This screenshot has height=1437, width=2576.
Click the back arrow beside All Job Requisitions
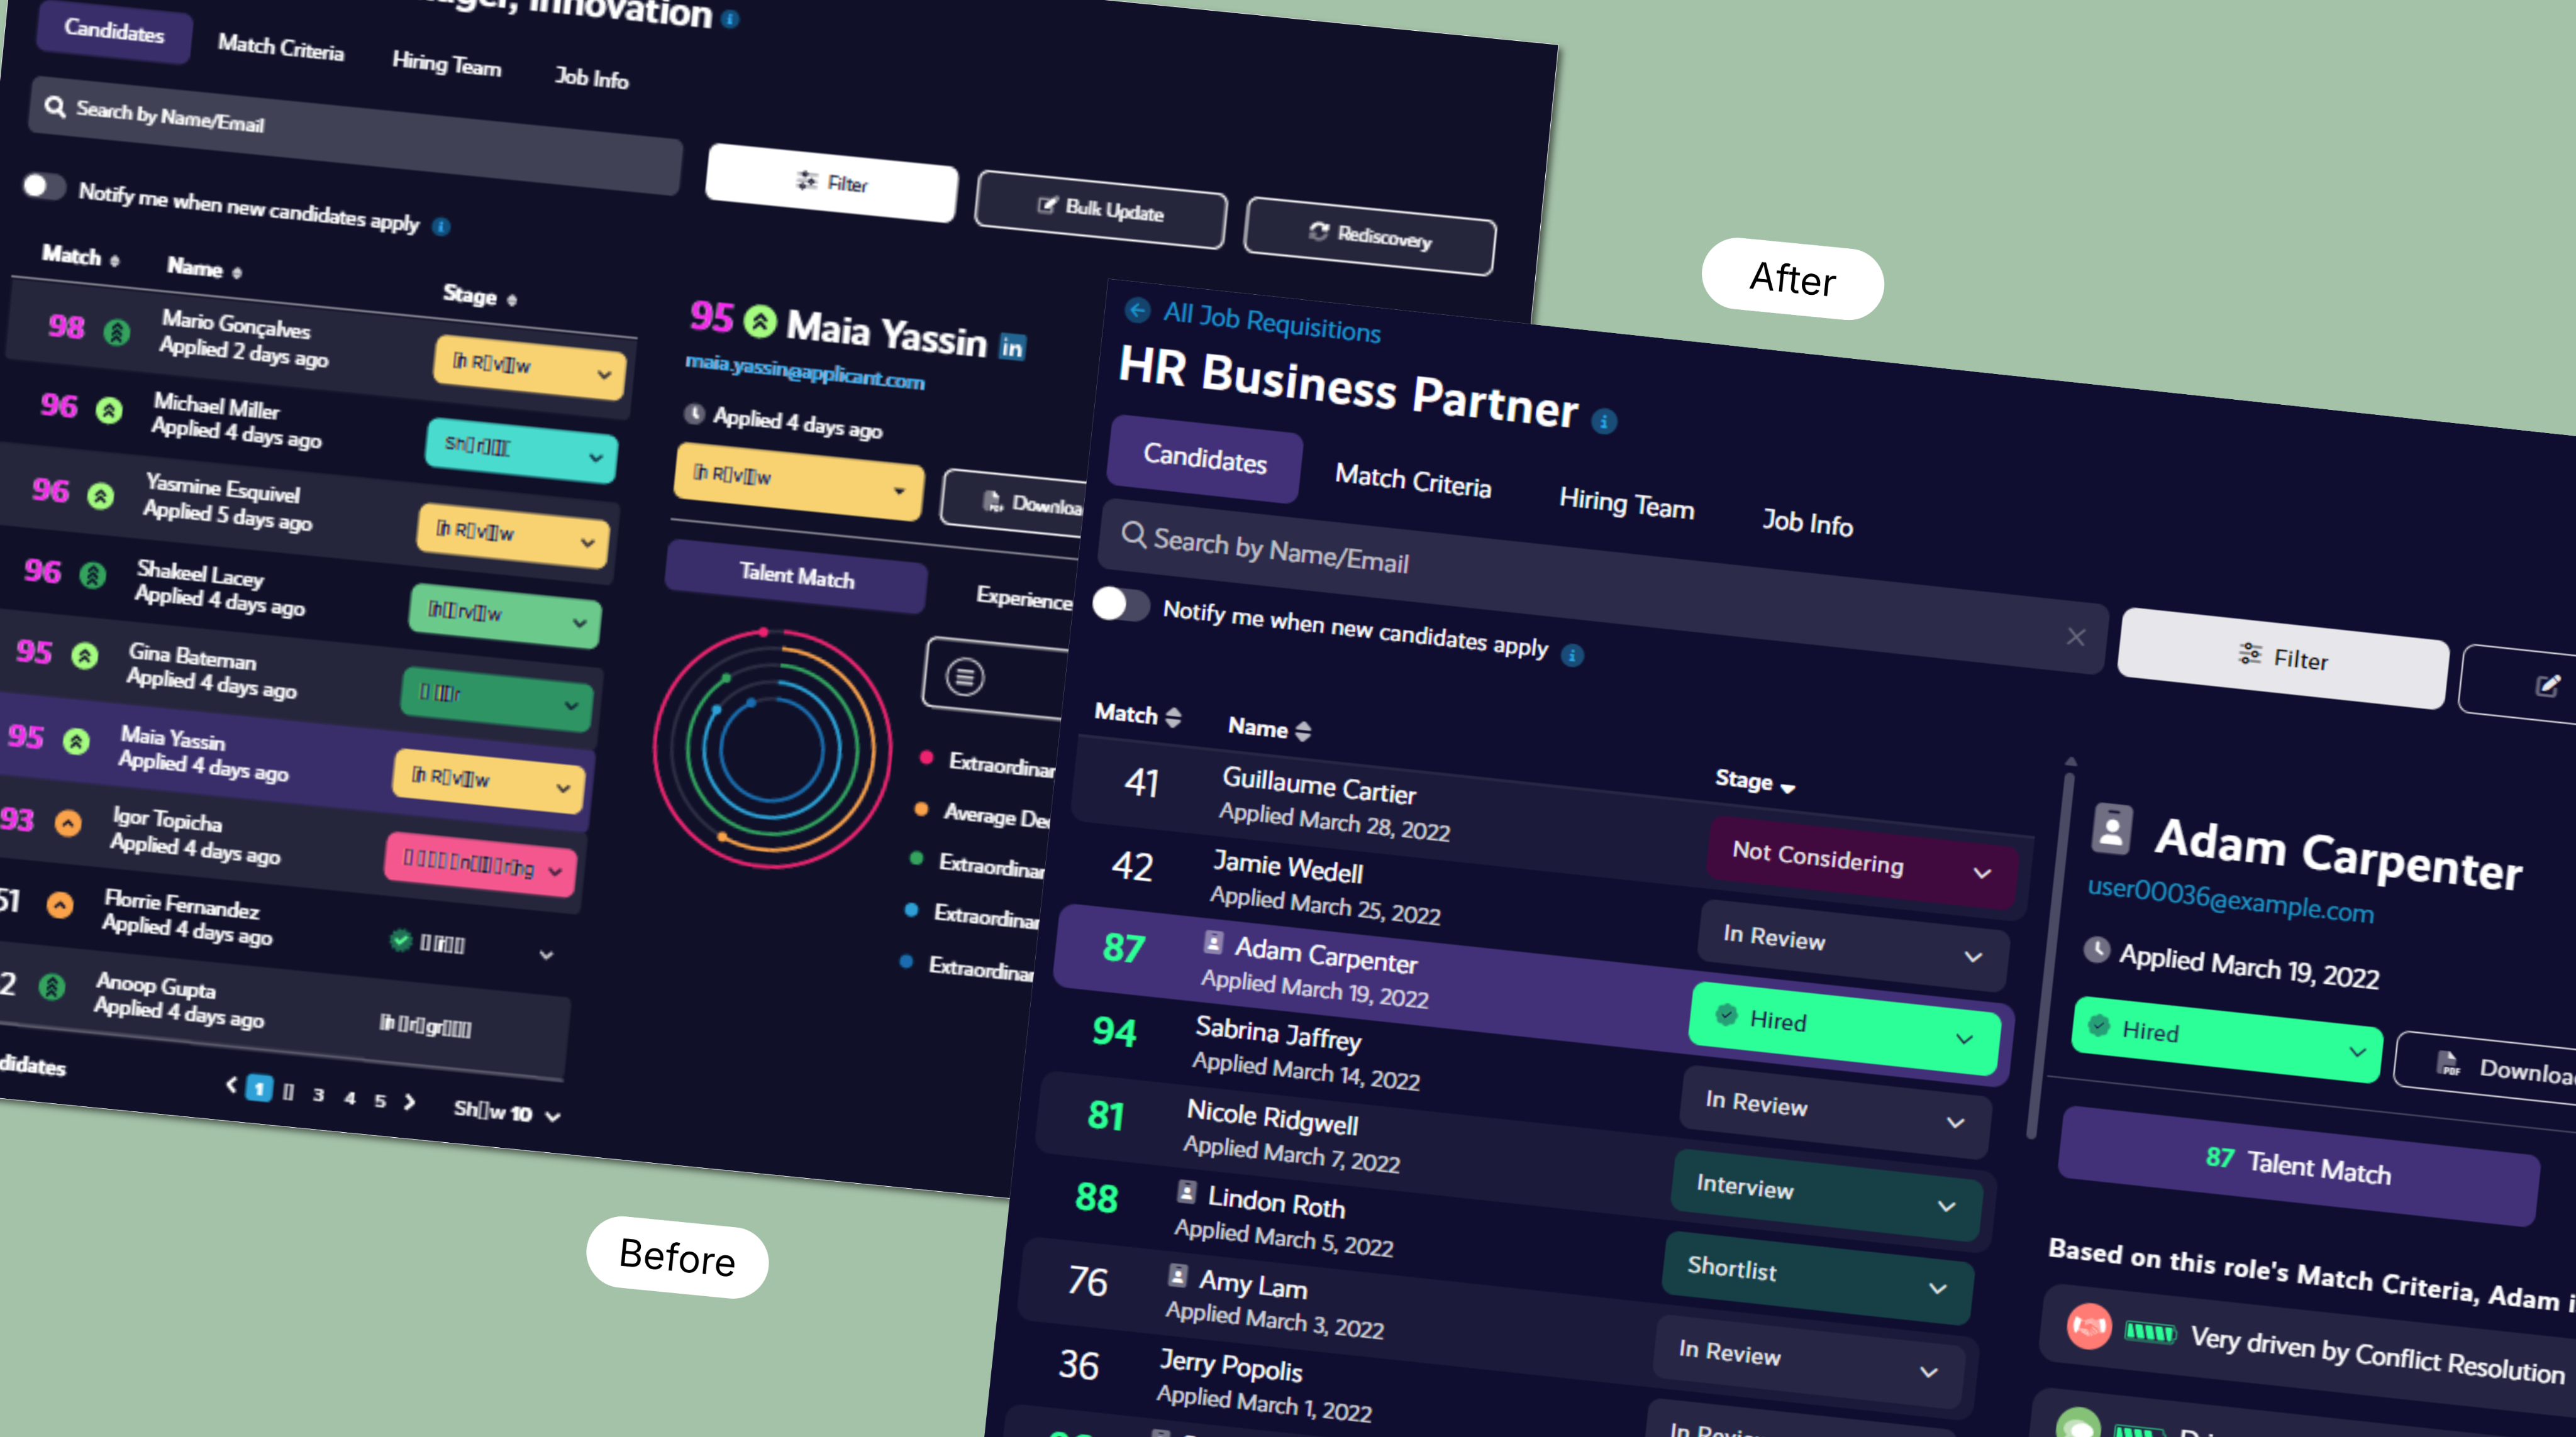(x=1137, y=310)
